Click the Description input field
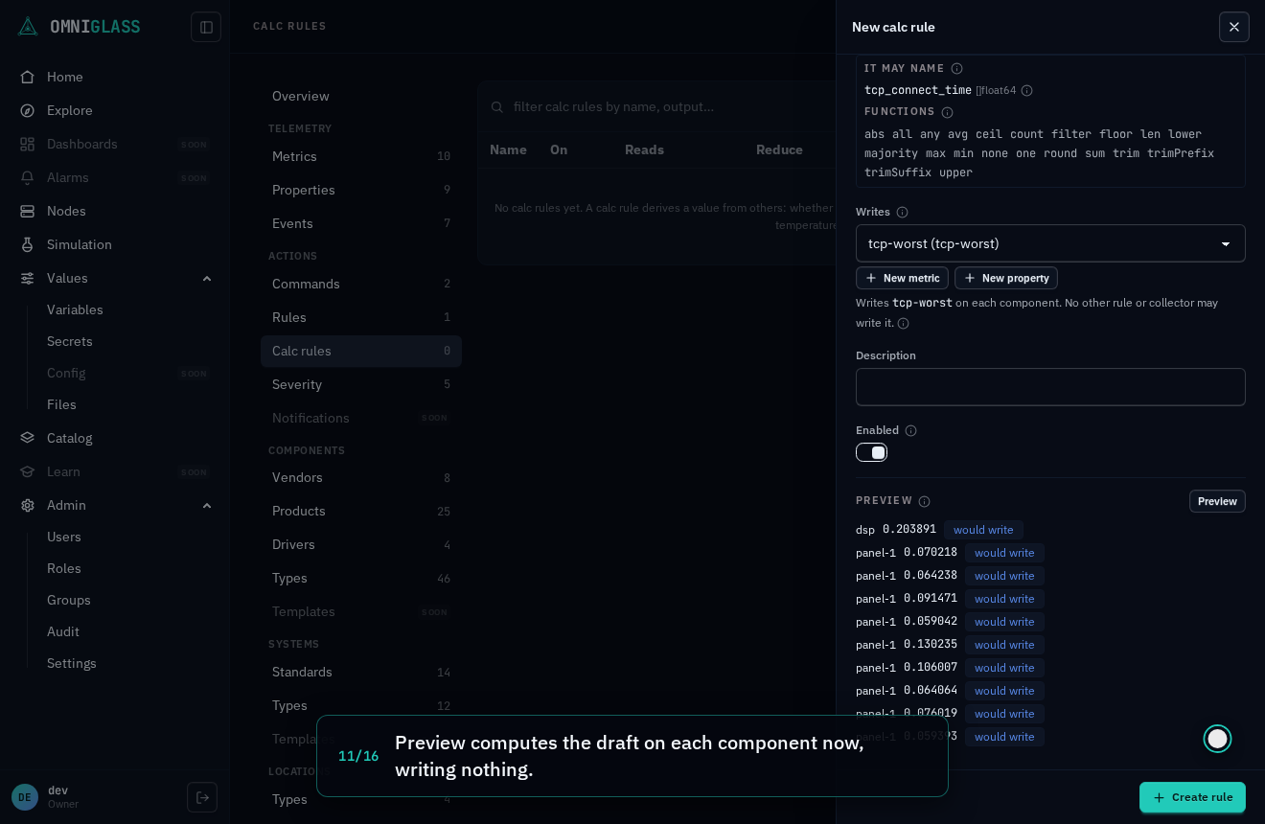 (x=1050, y=387)
